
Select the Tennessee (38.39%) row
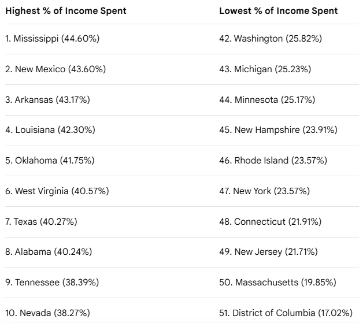[x=52, y=282]
